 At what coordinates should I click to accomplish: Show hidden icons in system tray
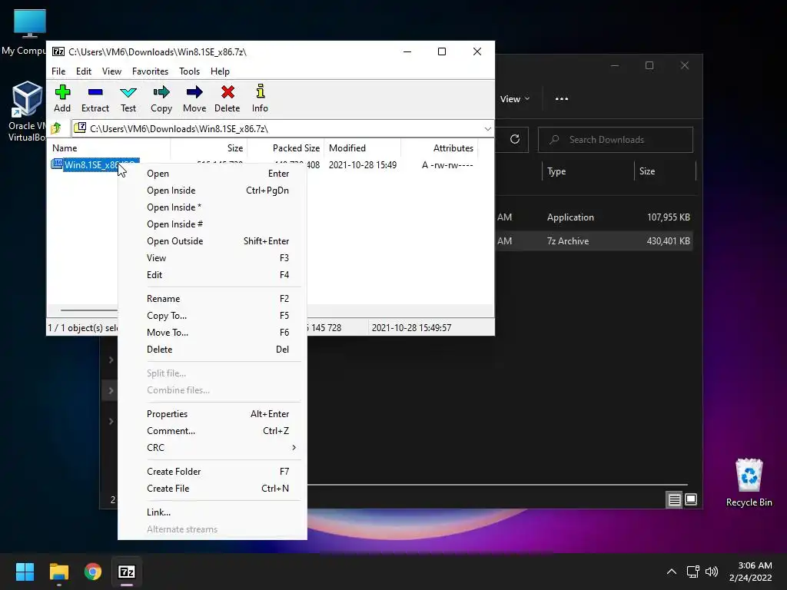[x=671, y=572]
